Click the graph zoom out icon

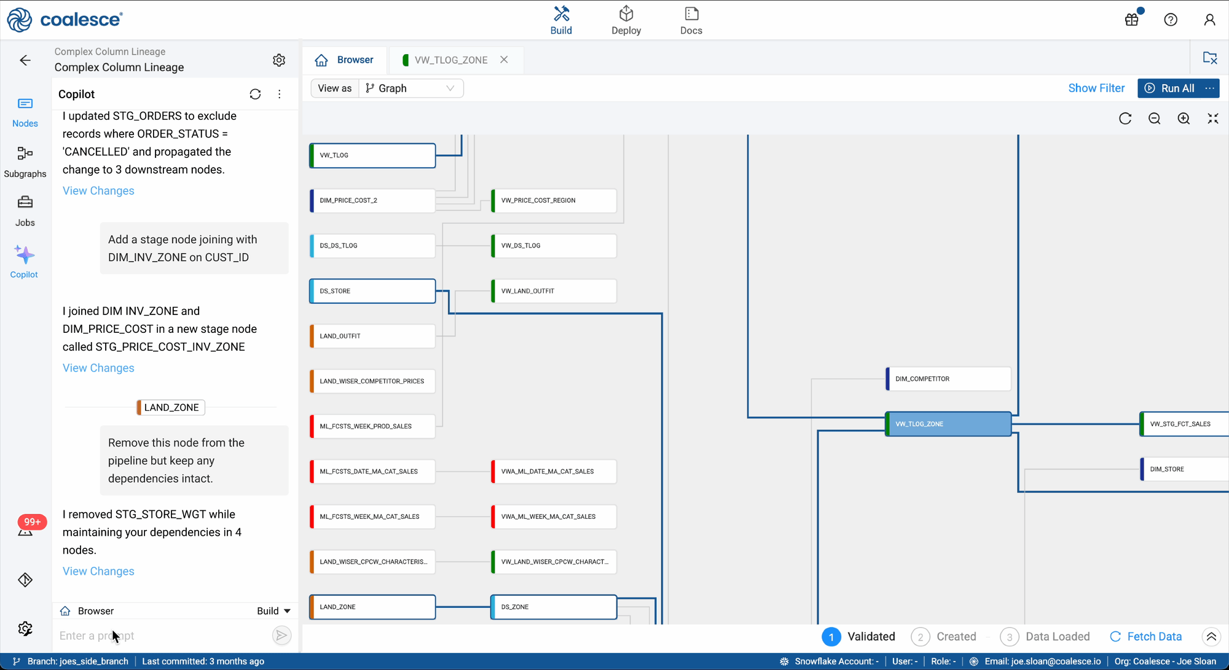click(1154, 119)
